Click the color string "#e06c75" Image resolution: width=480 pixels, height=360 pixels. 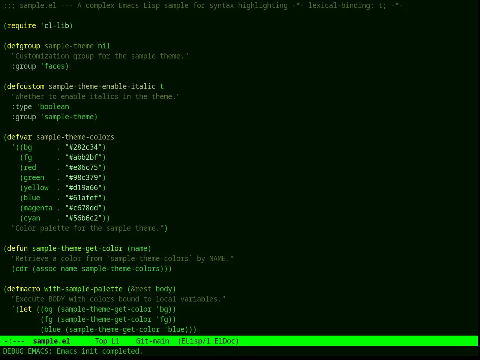[84, 167]
